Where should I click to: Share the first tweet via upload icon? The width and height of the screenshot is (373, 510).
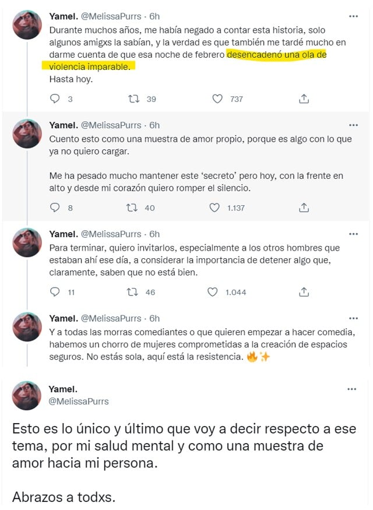coord(304,99)
